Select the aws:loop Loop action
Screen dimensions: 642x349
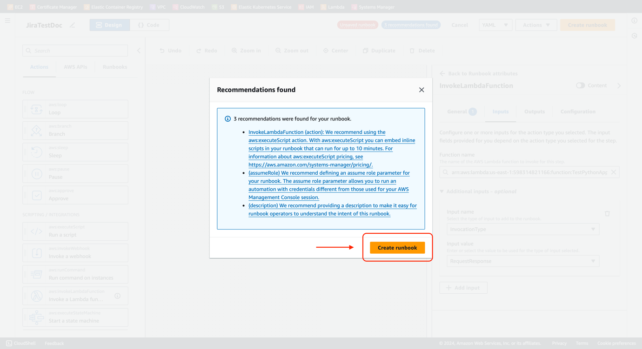[75, 109]
